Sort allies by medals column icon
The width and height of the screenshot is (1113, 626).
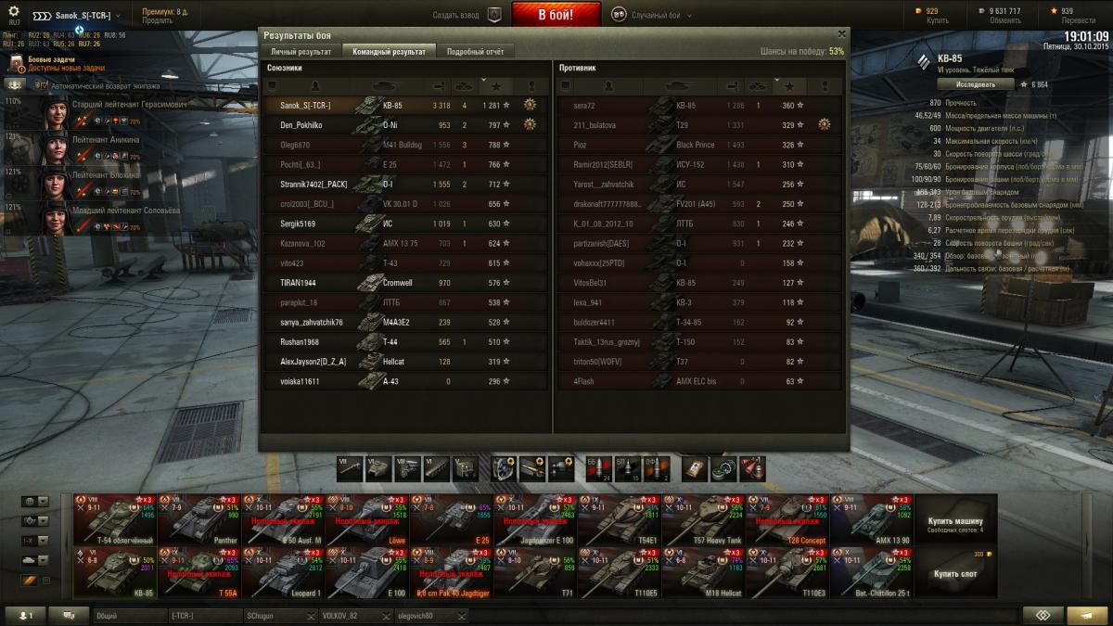(x=531, y=85)
